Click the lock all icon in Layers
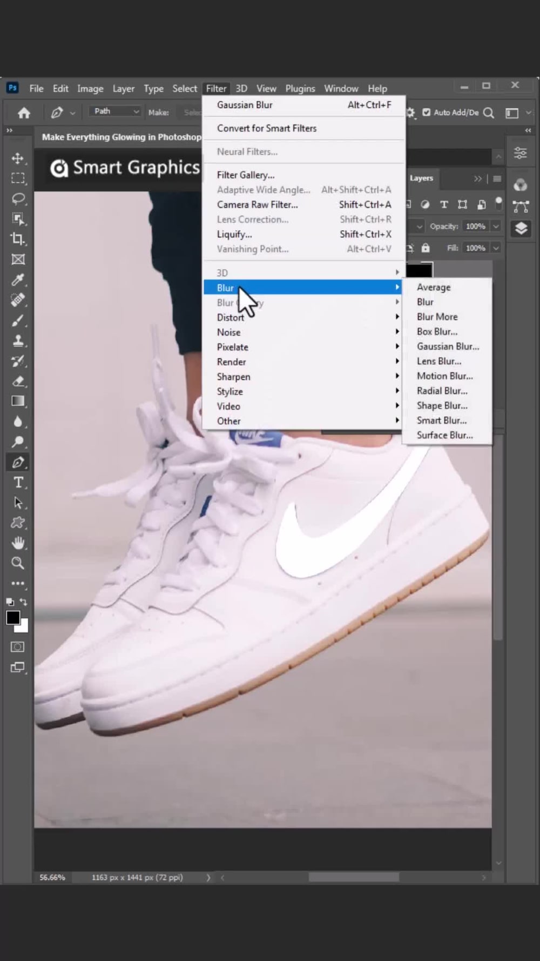This screenshot has width=540, height=961. pyautogui.click(x=426, y=248)
